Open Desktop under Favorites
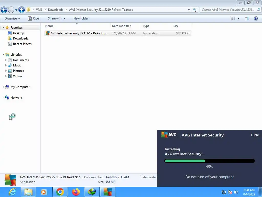 coord(18,33)
